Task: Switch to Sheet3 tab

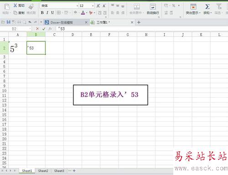Action: [59, 171]
